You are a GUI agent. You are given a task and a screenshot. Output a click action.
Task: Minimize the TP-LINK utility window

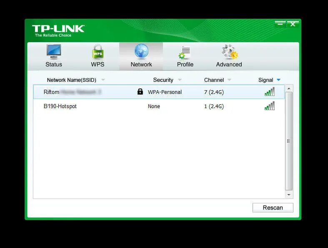(x=280, y=24)
